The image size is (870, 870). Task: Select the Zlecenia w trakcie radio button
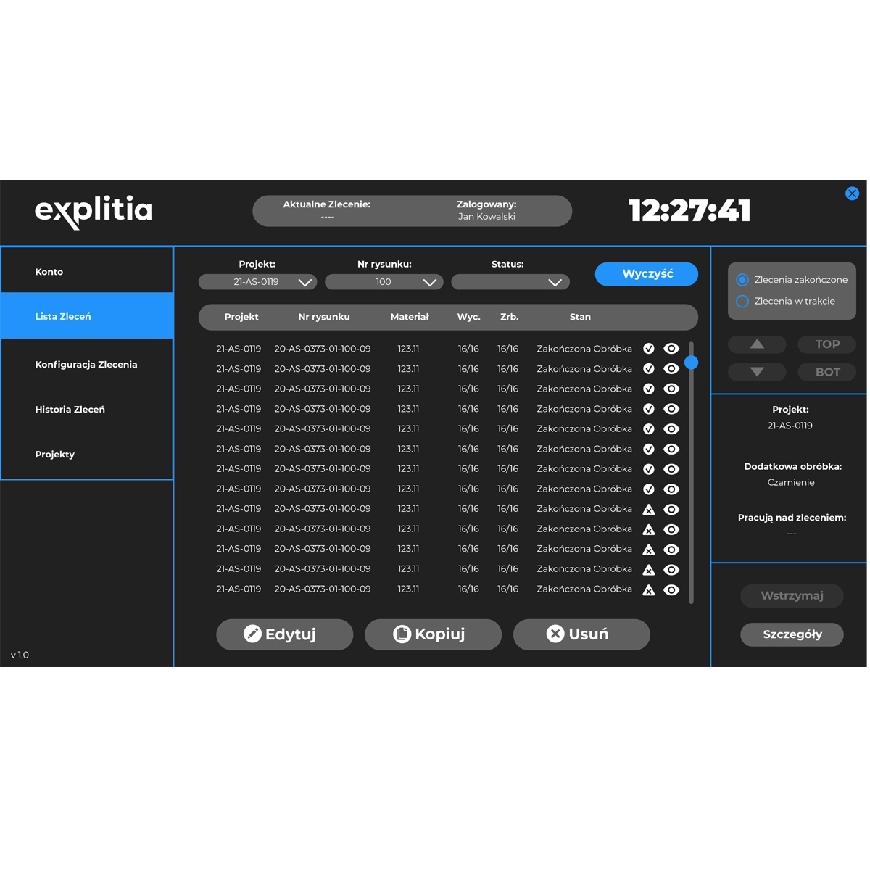(x=742, y=302)
